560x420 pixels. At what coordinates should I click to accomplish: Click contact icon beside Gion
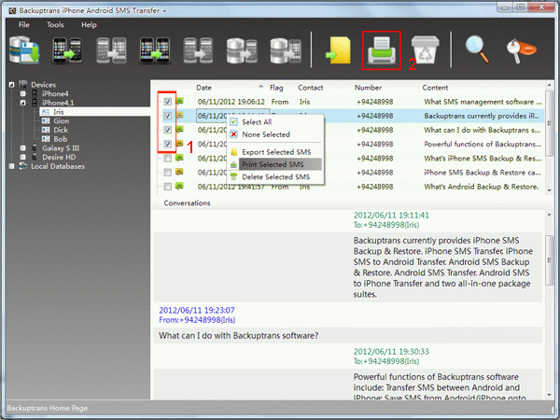46,120
